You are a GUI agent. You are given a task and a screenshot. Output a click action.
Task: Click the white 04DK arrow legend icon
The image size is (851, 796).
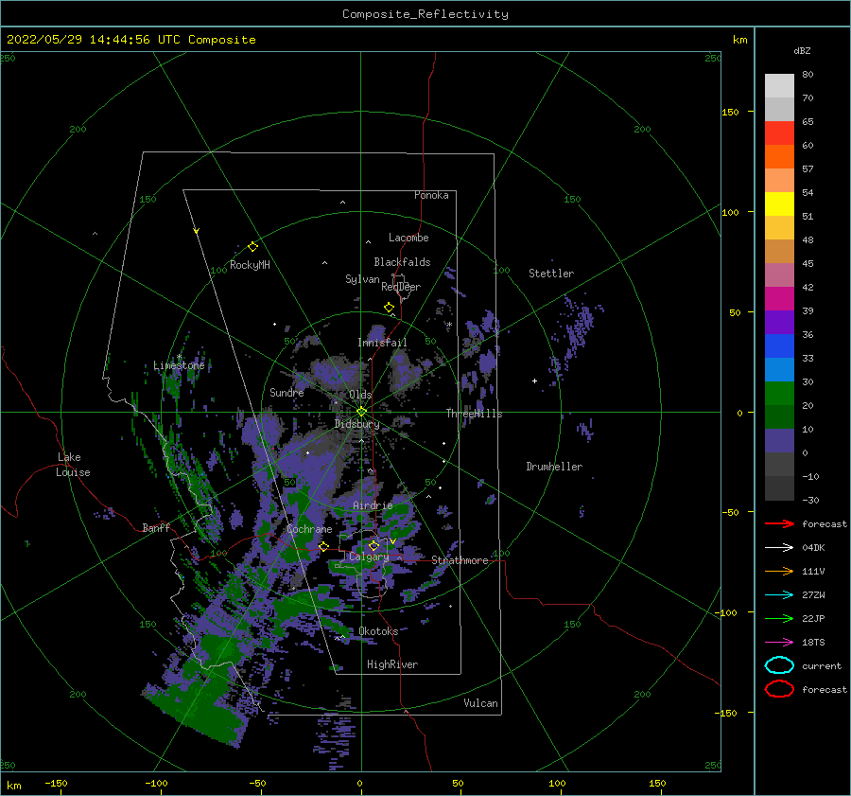[x=779, y=548]
